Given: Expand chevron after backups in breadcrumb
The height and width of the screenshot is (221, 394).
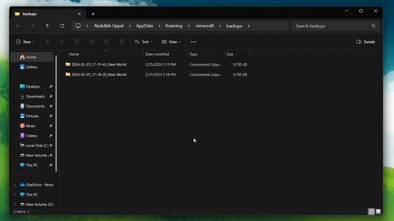Looking at the screenshot, I should click(249, 26).
